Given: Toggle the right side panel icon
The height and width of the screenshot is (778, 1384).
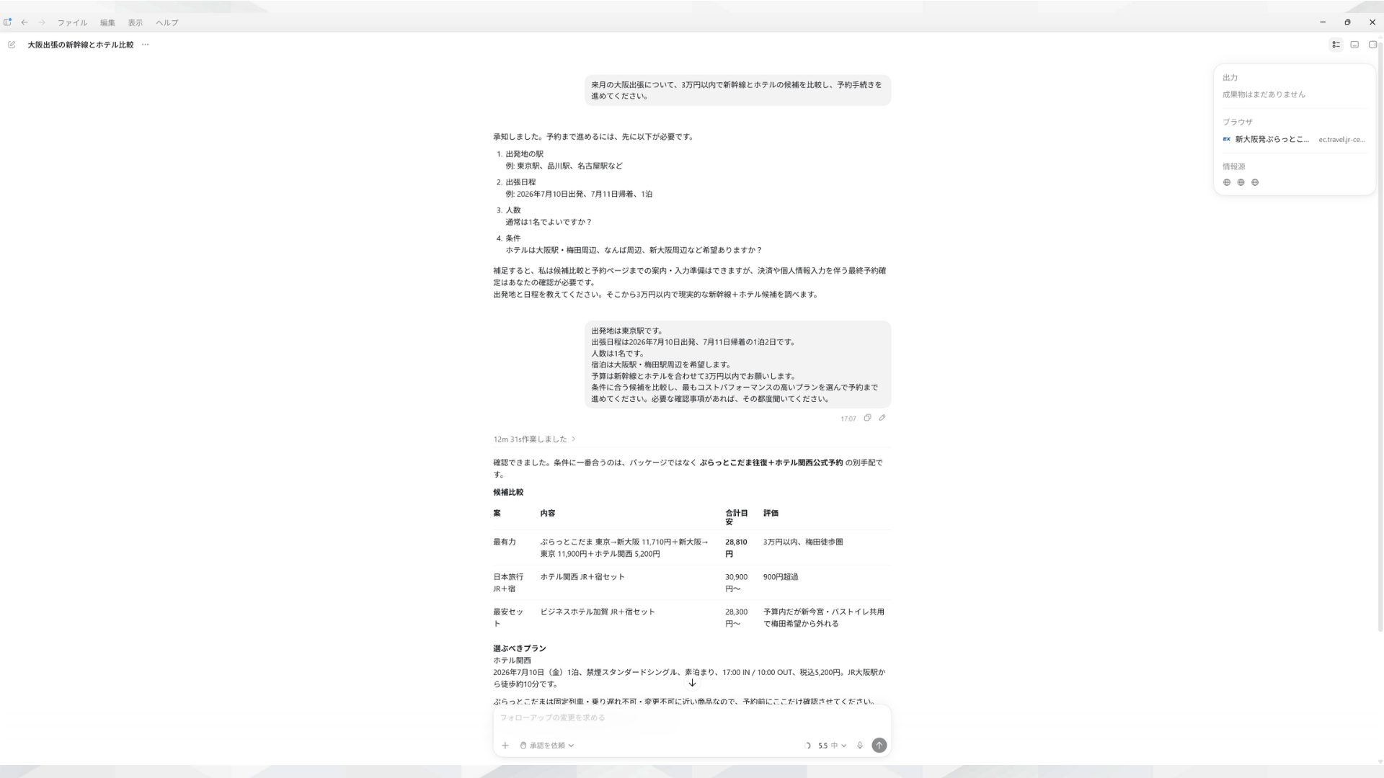Looking at the screenshot, I should [x=1372, y=45].
